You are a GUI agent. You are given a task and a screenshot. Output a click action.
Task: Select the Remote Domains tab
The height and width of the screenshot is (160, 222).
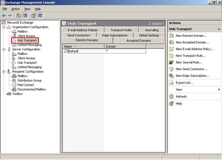click(87, 40)
